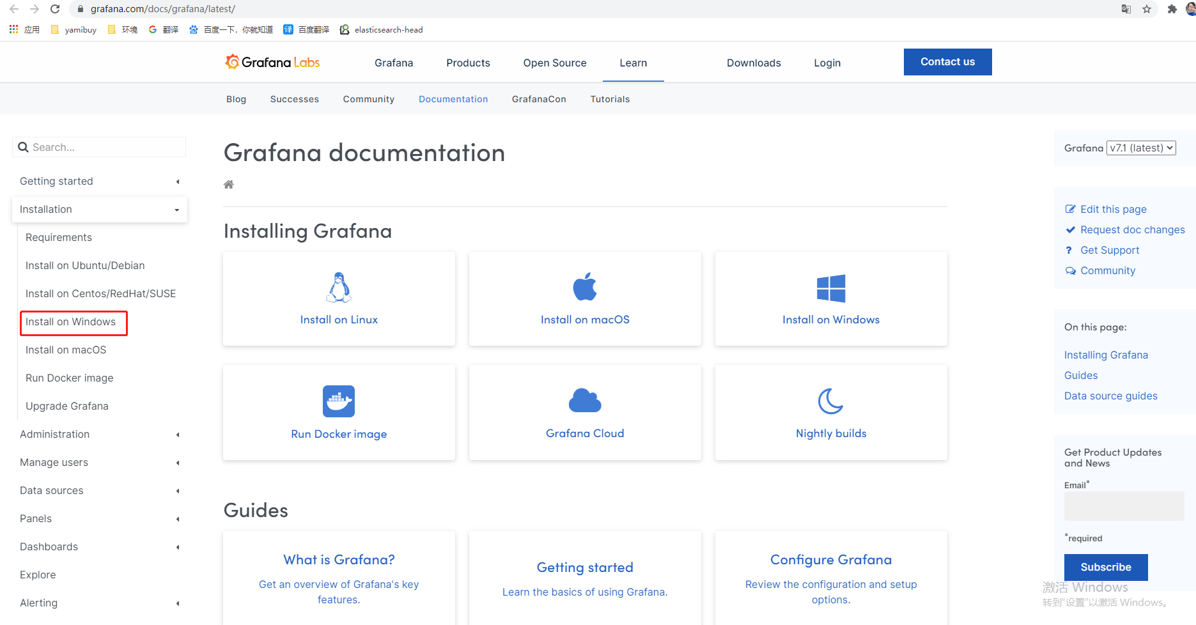Open the elasticsearch-head bookmark
The width and height of the screenshot is (1196, 625).
381,29
